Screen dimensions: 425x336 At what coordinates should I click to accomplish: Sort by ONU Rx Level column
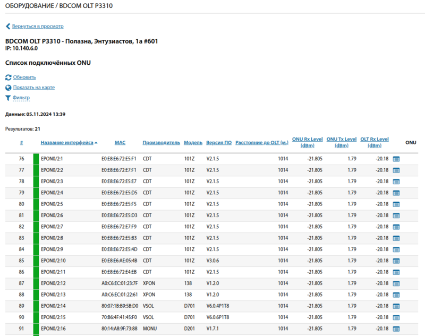click(307, 142)
